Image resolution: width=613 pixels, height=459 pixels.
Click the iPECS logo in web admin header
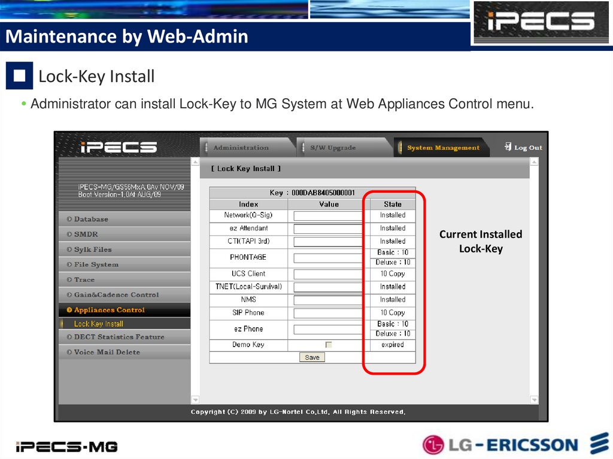pos(119,147)
